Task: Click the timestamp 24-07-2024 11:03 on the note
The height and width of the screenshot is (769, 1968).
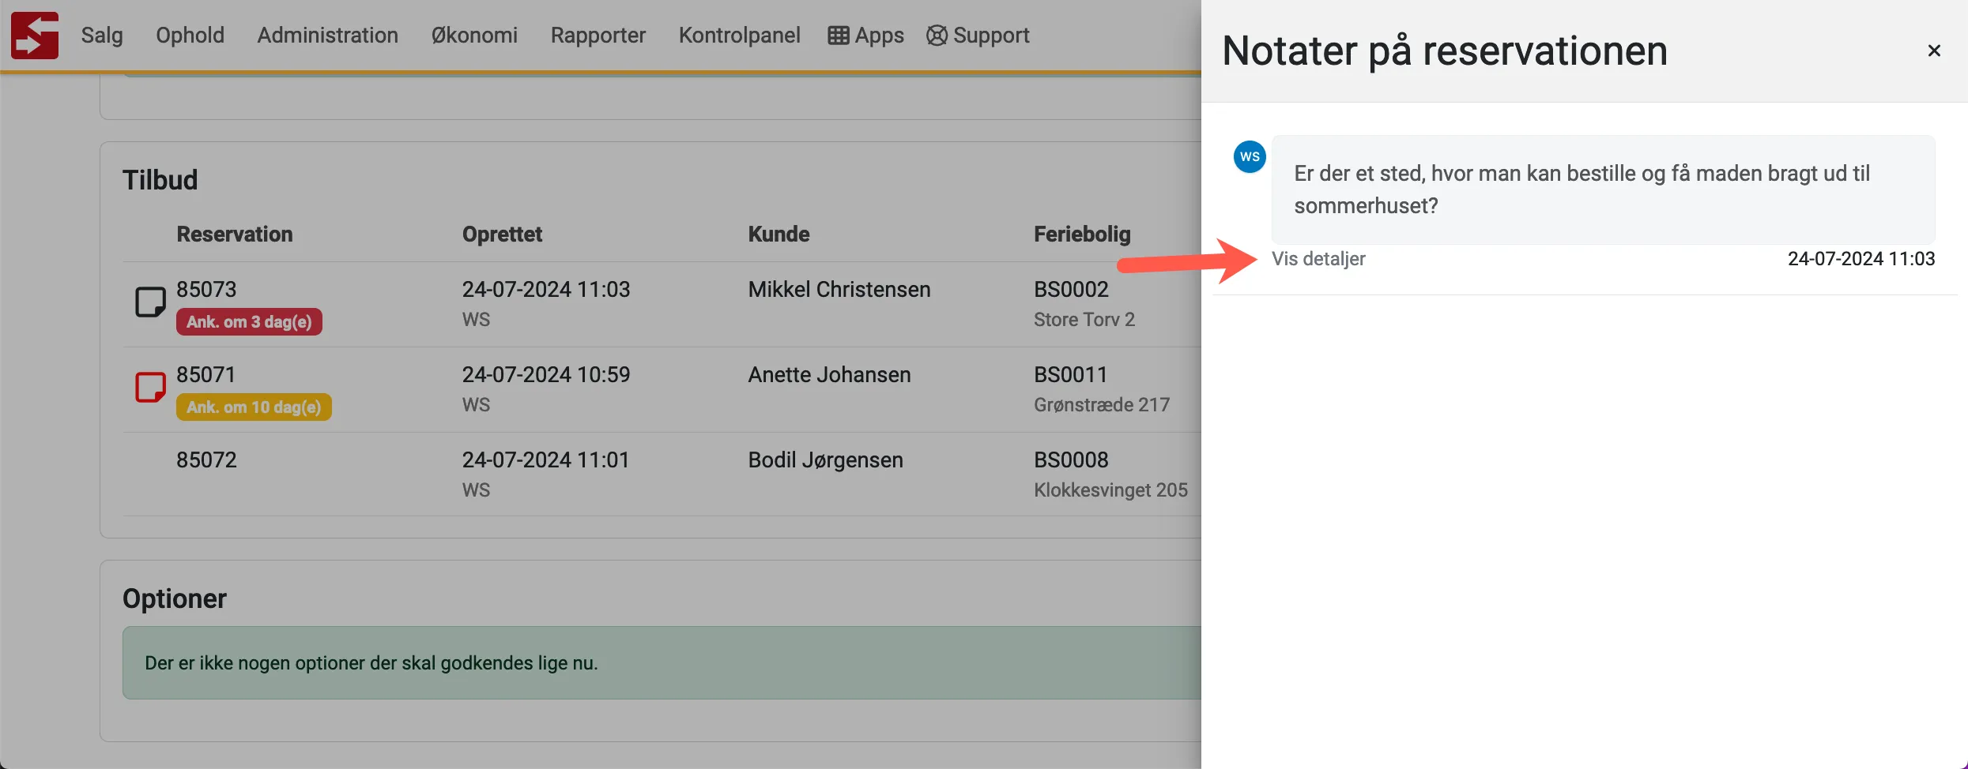Action: pos(1862,258)
